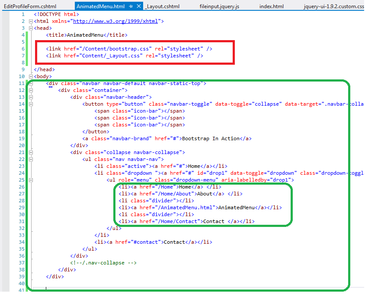Click the closing head tag on line 9
Image resolution: width=365 pixels, height=302 pixels.
pyautogui.click(x=44, y=69)
